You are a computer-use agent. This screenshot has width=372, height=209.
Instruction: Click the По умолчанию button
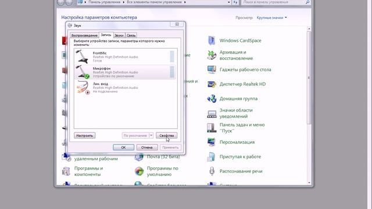click(x=135, y=135)
